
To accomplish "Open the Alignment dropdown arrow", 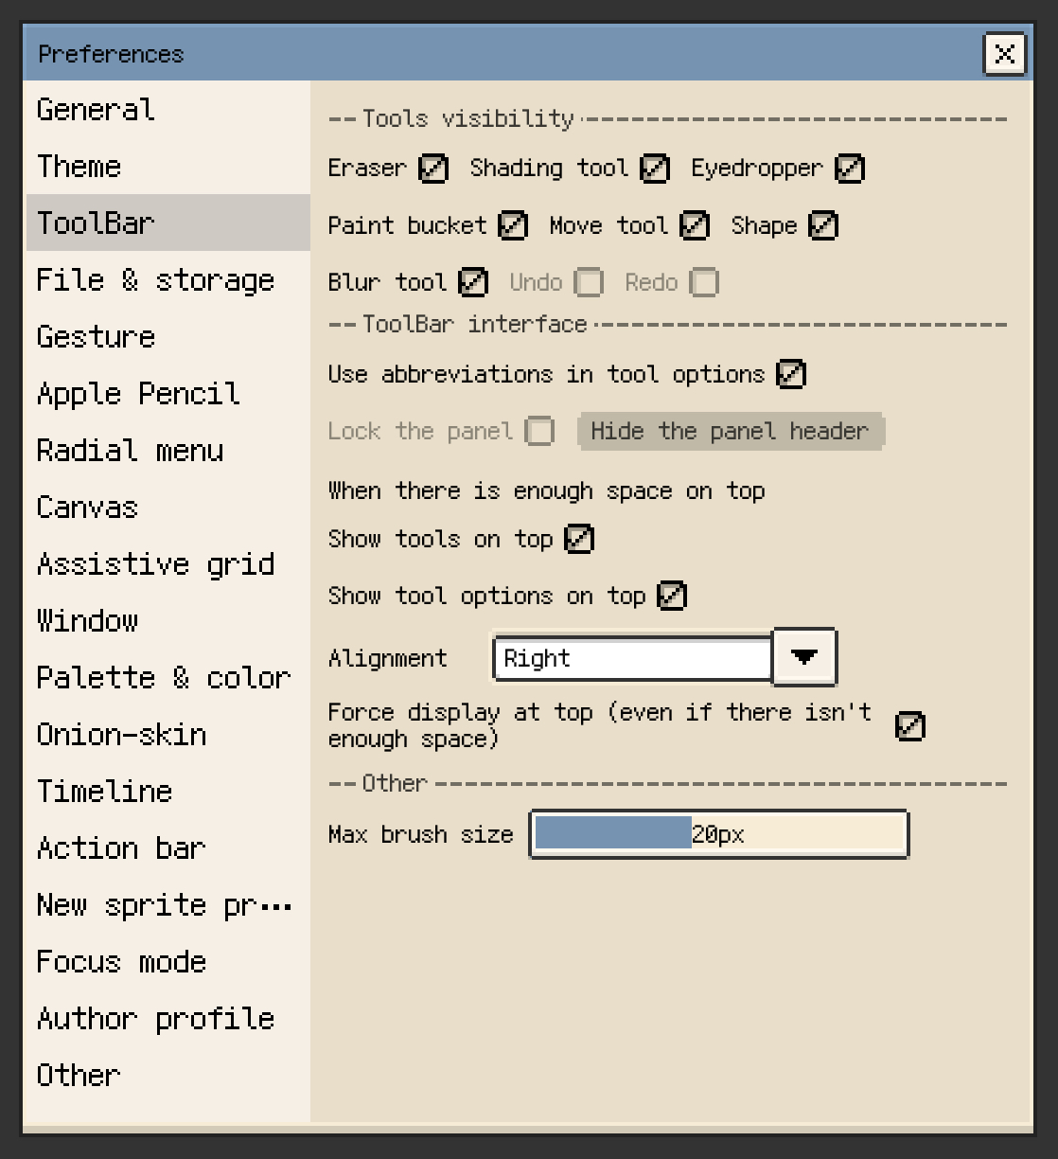I will click(x=804, y=657).
